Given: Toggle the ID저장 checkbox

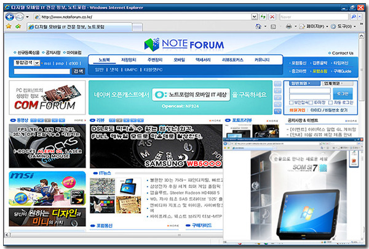Looking at the screenshot, I should click(x=311, y=102).
